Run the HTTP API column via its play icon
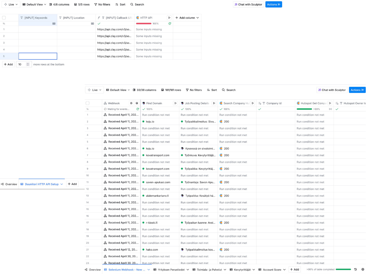The width and height of the screenshot is (366, 274). click(x=169, y=17)
